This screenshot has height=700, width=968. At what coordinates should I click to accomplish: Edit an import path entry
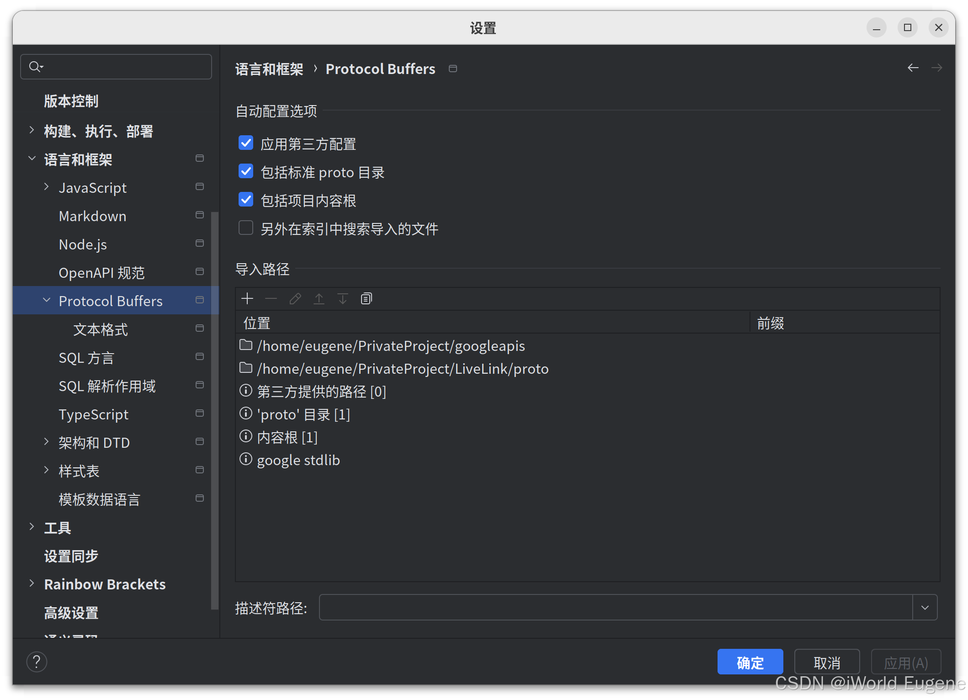click(x=295, y=298)
